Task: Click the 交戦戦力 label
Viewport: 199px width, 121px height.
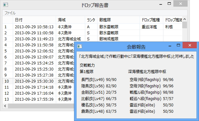Action: (x=87, y=65)
